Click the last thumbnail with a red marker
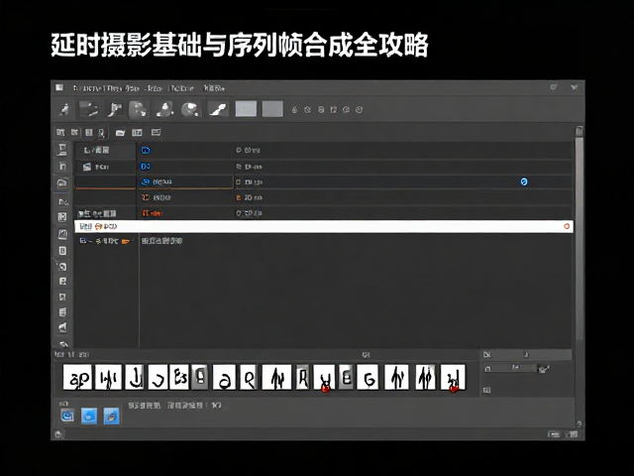This screenshot has height=476, width=634. click(x=453, y=377)
